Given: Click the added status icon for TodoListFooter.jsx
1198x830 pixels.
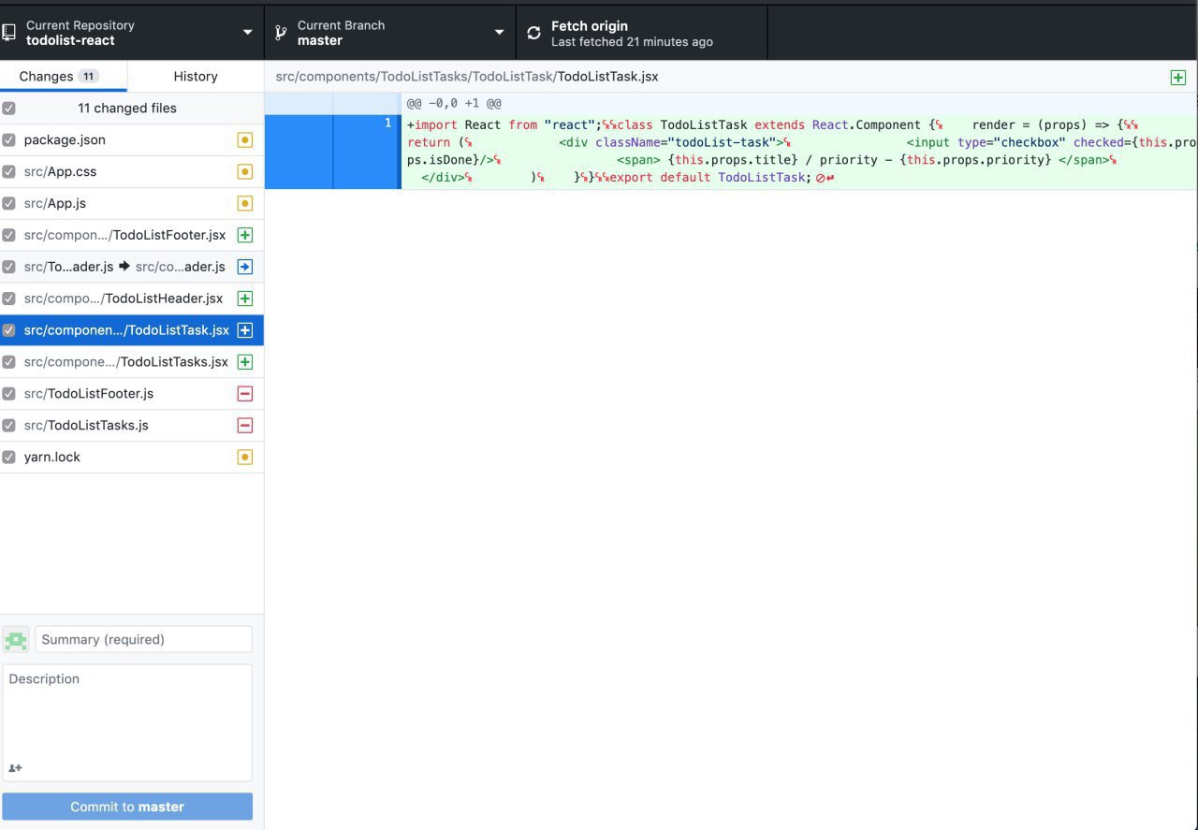Looking at the screenshot, I should (x=245, y=235).
